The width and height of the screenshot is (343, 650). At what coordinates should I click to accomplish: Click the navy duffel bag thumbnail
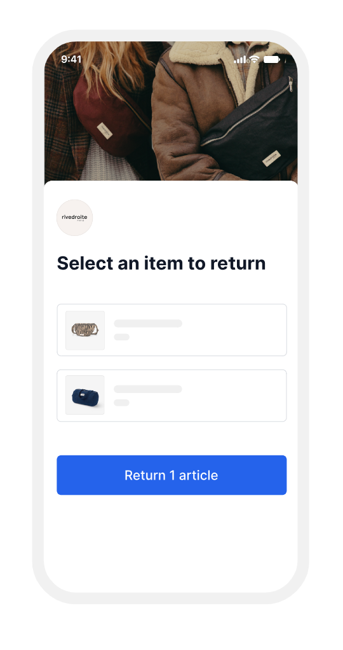click(x=85, y=395)
